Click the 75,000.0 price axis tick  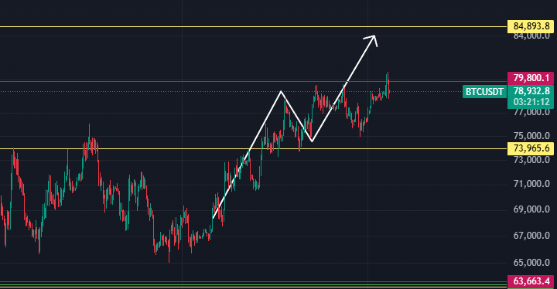[531, 136]
